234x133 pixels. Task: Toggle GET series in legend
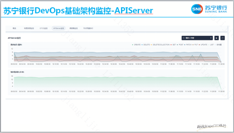point(173,45)
